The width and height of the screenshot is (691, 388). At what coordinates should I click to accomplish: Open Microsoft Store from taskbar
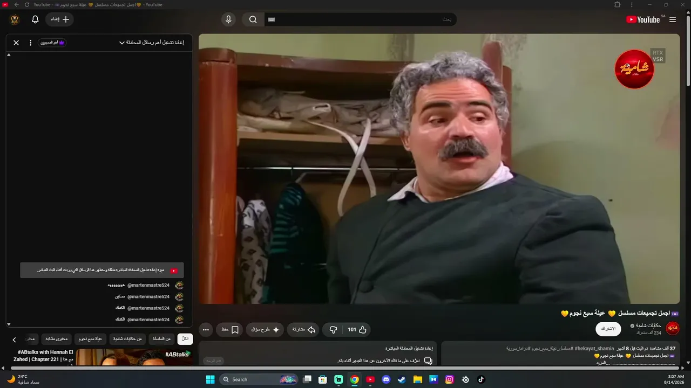click(323, 379)
